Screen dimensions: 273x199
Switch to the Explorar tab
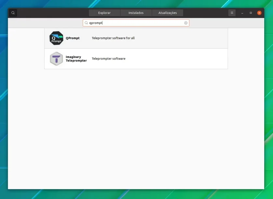(x=104, y=13)
